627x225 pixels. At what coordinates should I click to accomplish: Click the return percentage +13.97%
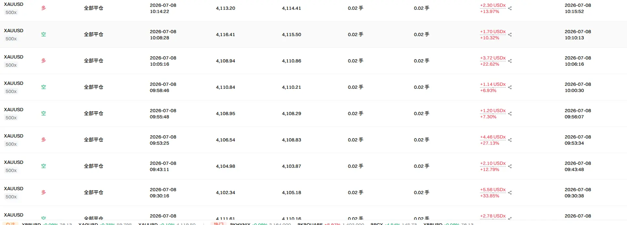[x=489, y=11]
